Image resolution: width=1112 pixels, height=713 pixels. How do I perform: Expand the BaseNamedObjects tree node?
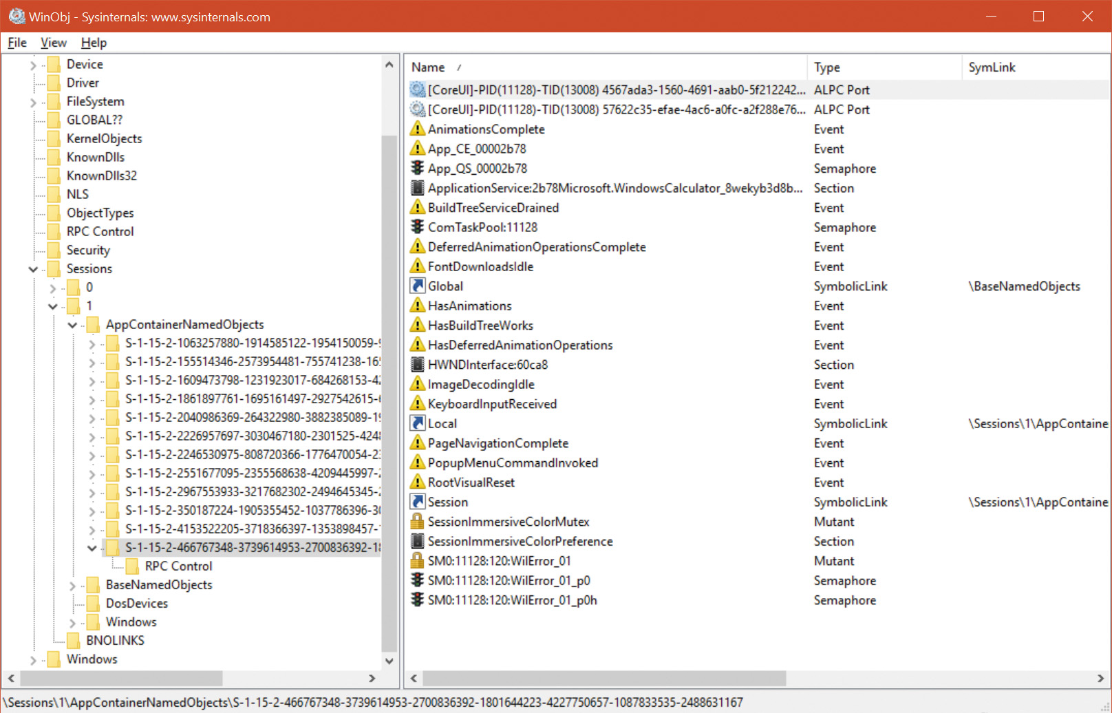72,585
